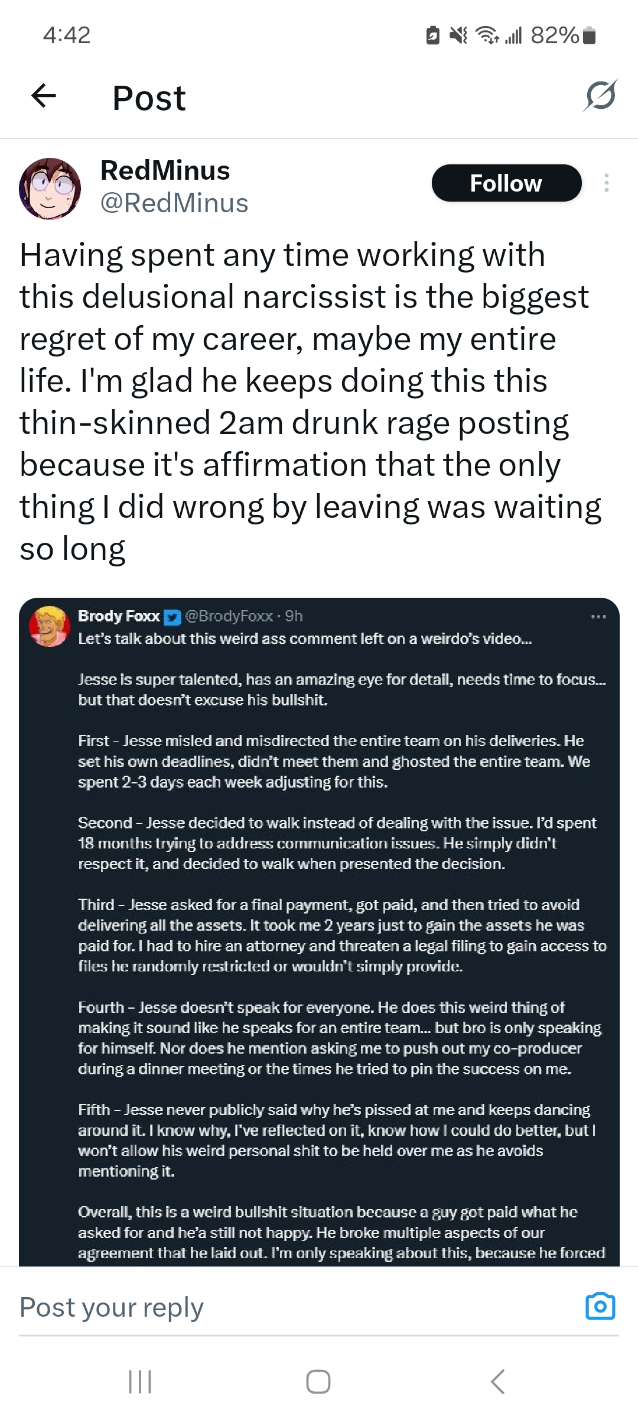The image size is (638, 1419).
Task: Follow the RedMinus account
Action: [506, 183]
